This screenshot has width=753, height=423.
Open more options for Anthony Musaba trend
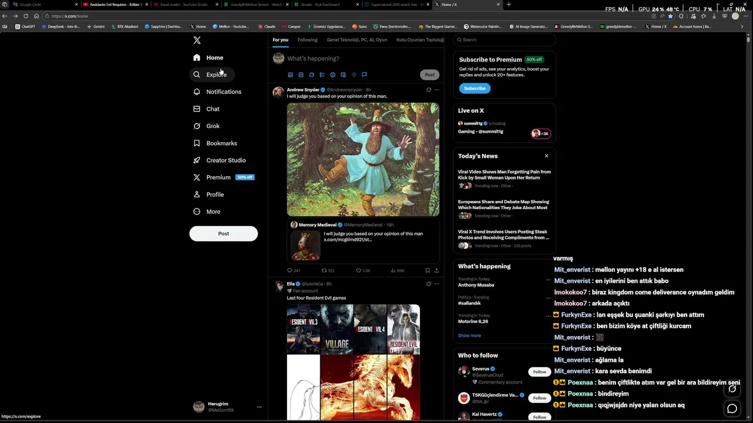(x=548, y=280)
